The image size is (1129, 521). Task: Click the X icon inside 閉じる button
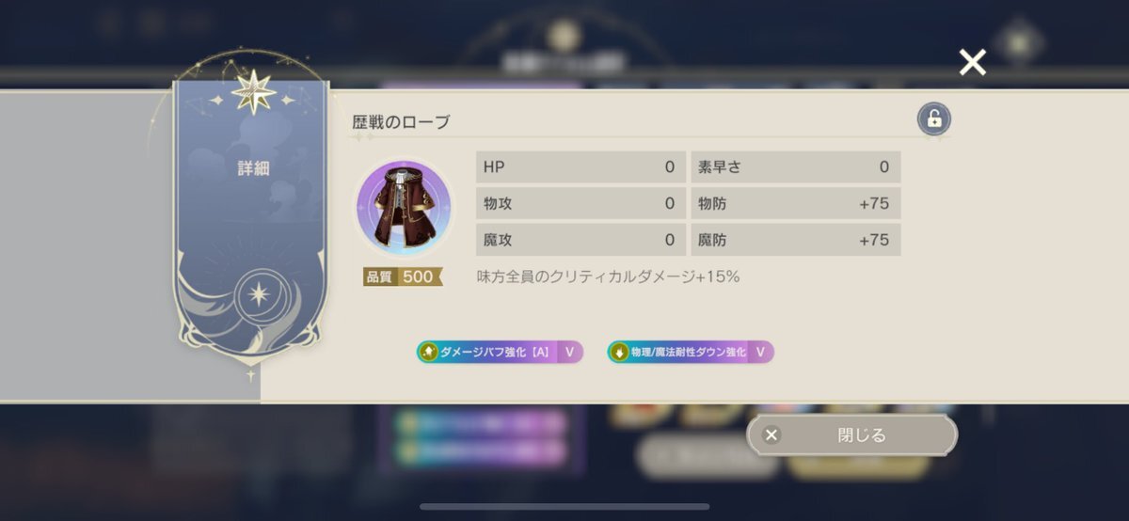pos(771,435)
